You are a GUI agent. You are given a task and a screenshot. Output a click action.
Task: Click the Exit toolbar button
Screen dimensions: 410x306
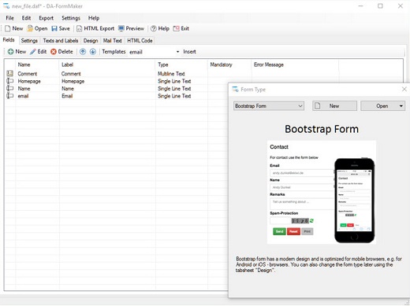pos(181,28)
